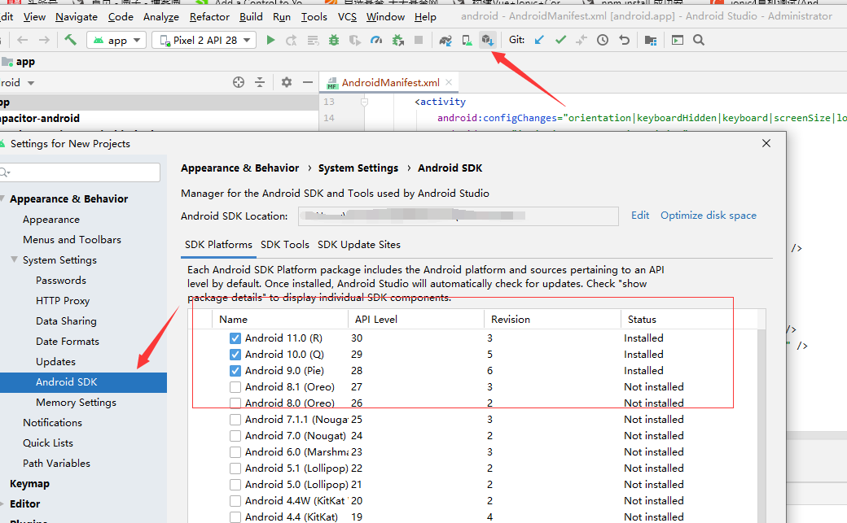Click the Android SDK Location field
The image size is (847, 523).
tap(458, 216)
